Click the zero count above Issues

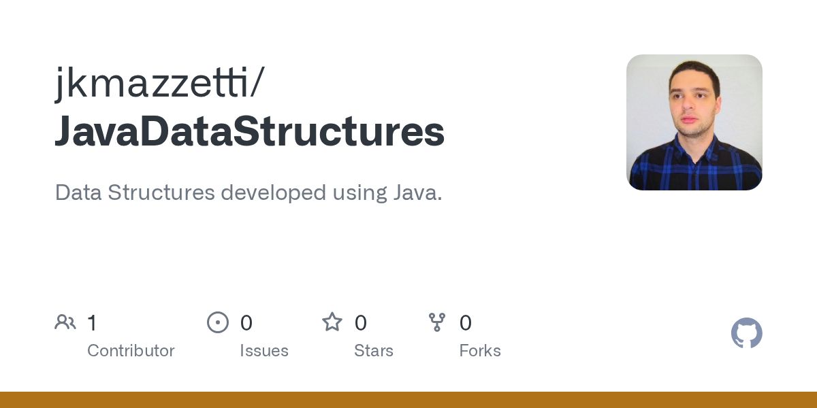(246, 323)
